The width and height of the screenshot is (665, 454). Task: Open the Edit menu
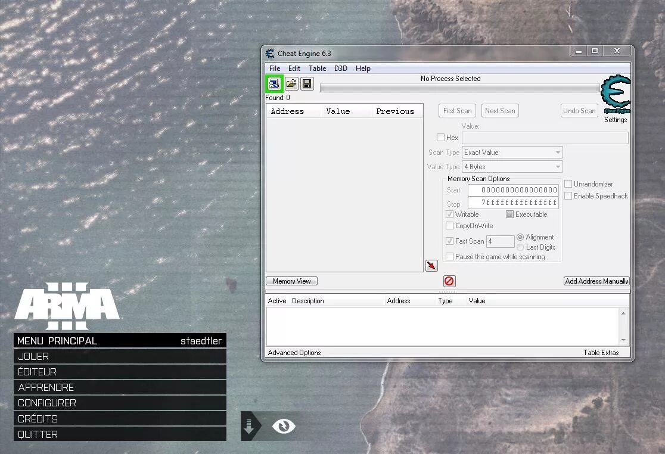click(x=294, y=69)
